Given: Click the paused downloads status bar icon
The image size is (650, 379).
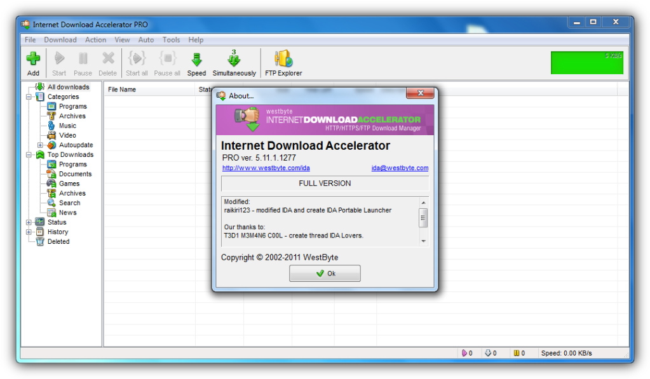Looking at the screenshot, I should (517, 353).
